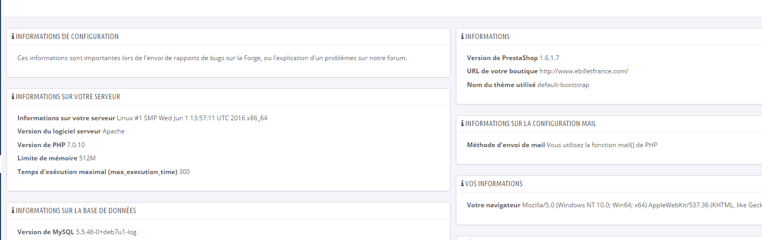Select the bug report explanation sentence
The image size is (762, 240).
pos(212,58)
